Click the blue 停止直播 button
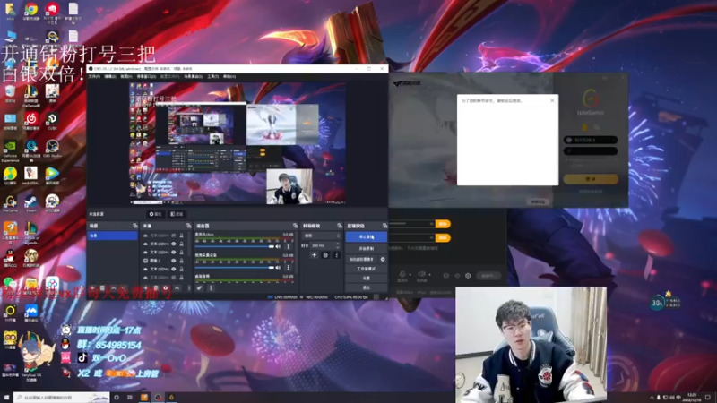 point(367,236)
